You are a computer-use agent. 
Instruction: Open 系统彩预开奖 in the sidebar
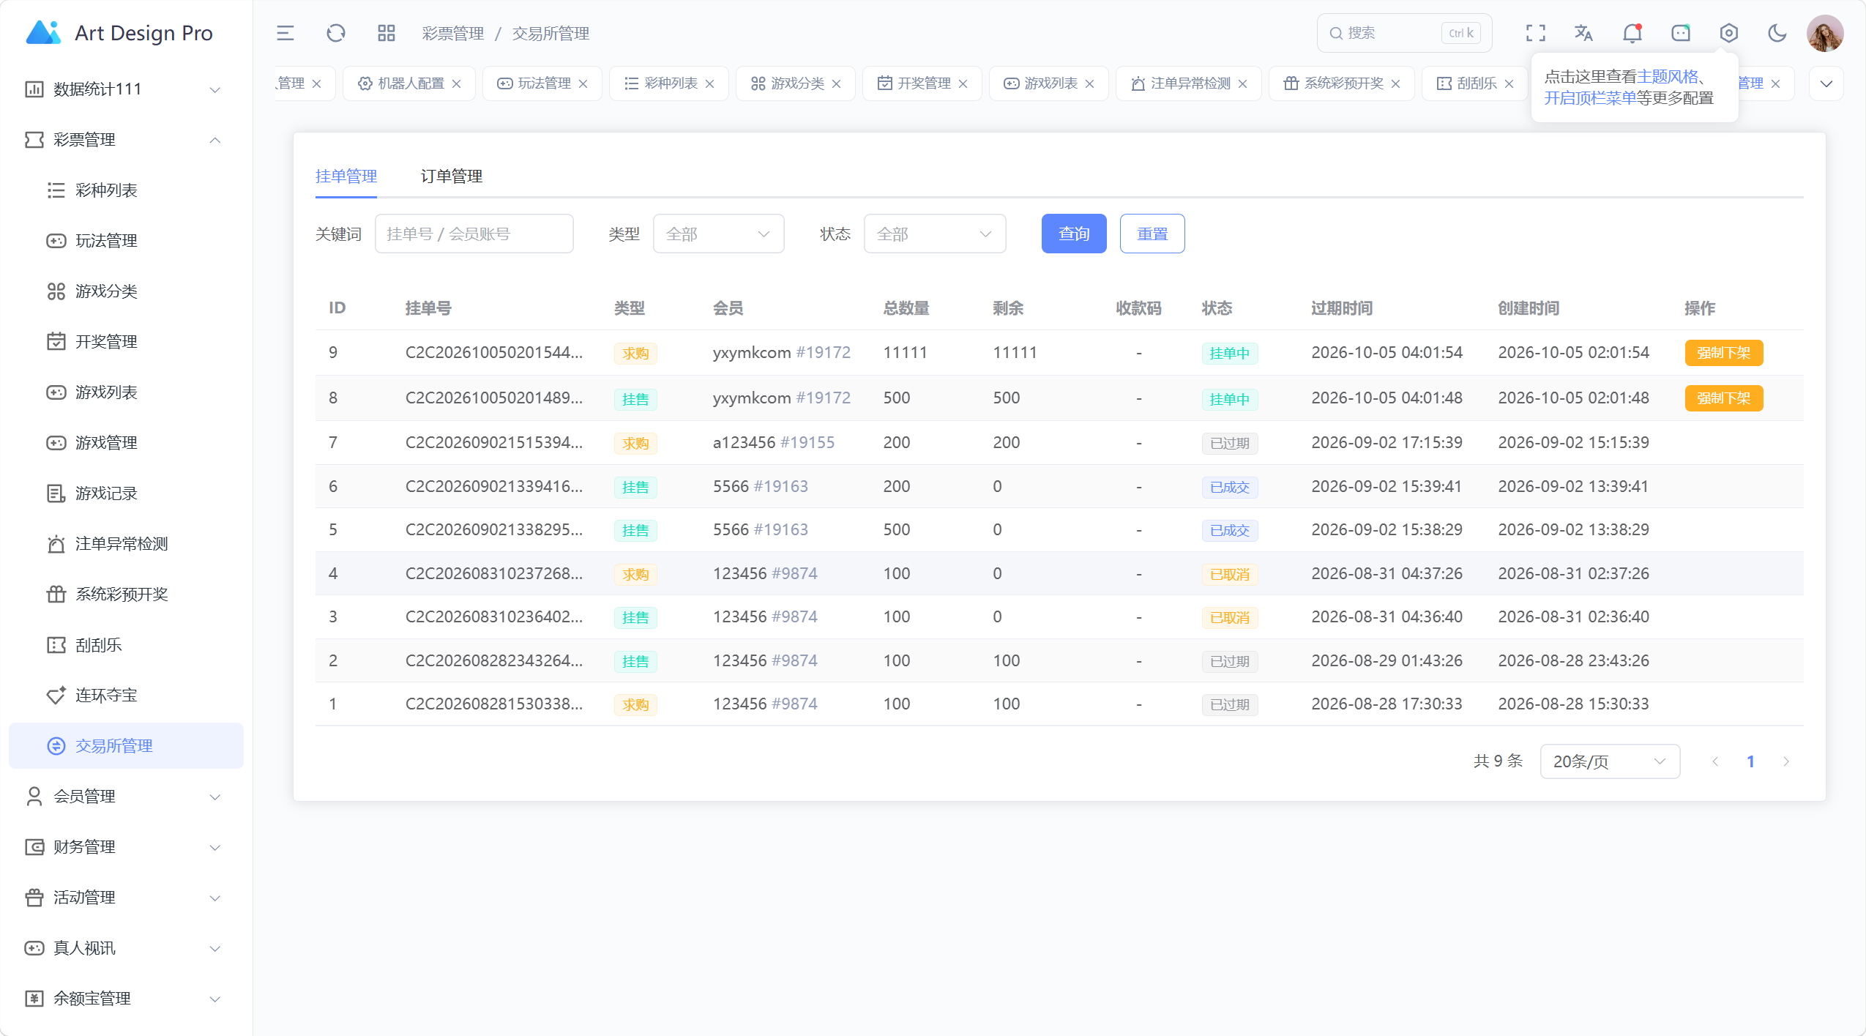click(126, 595)
